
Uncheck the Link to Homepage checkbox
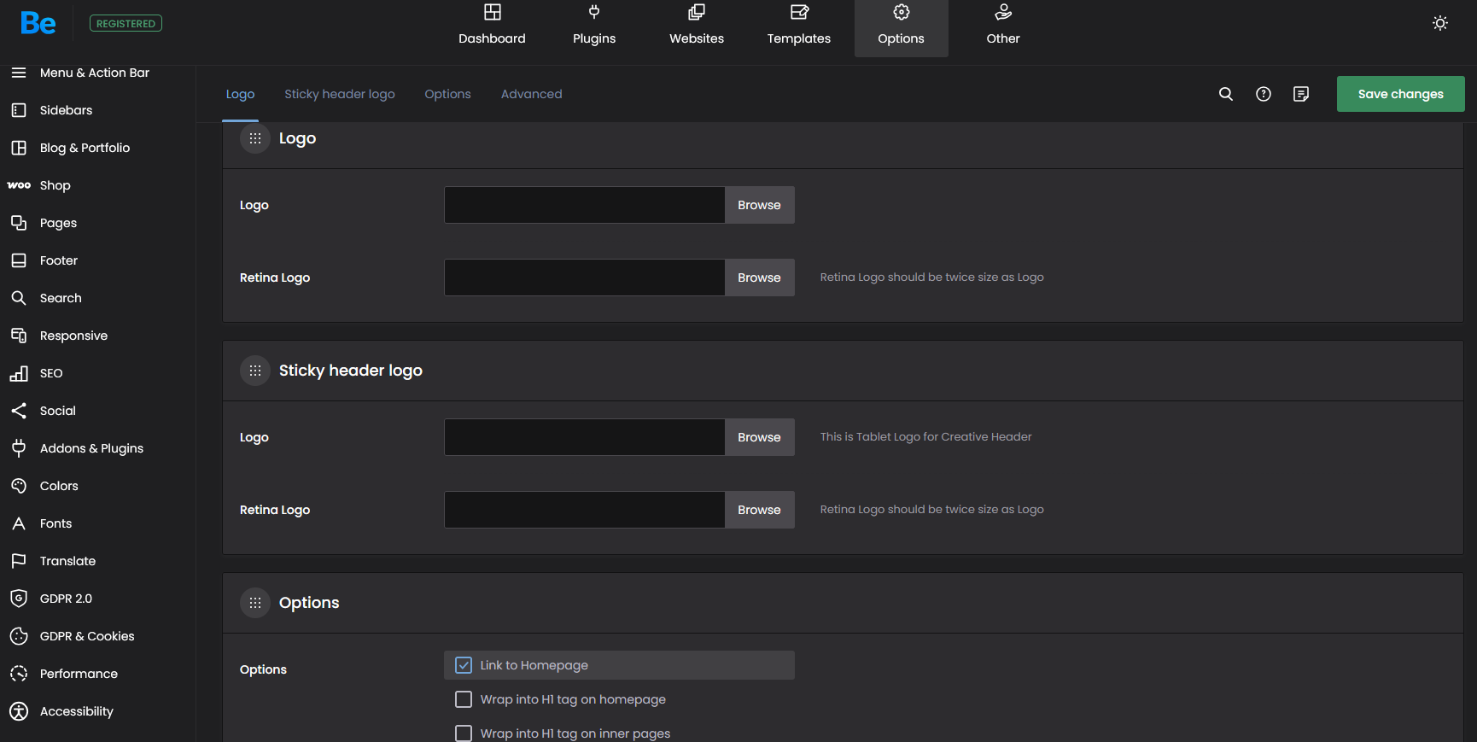[464, 665]
